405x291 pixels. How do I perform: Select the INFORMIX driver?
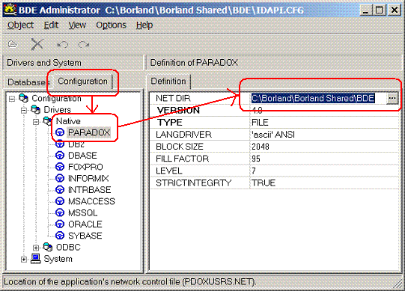point(88,179)
